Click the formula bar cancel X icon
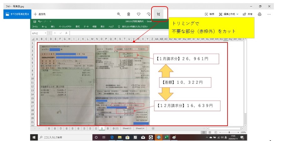The image size is (282, 141). pyautogui.click(x=55, y=33)
